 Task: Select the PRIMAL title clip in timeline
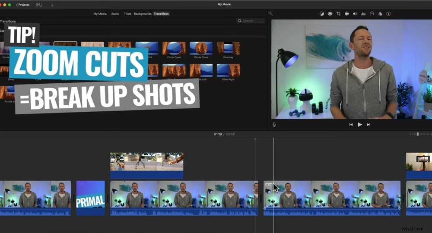click(x=90, y=198)
